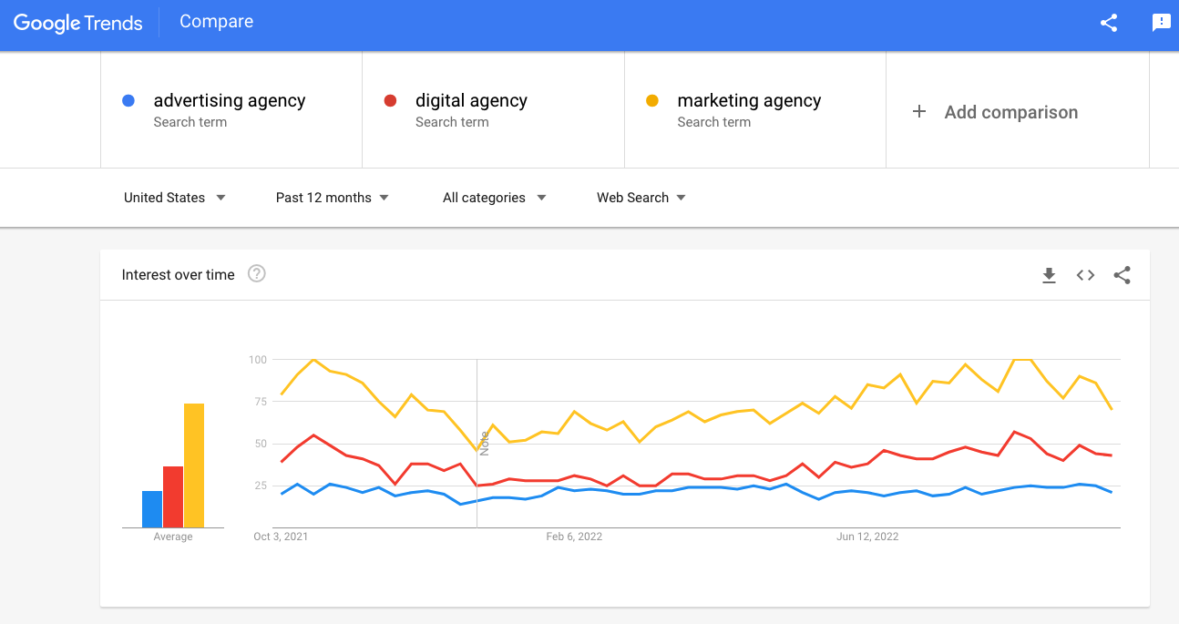Open the embed code icon for chart
Image resolution: width=1179 pixels, height=624 pixels.
1085,275
